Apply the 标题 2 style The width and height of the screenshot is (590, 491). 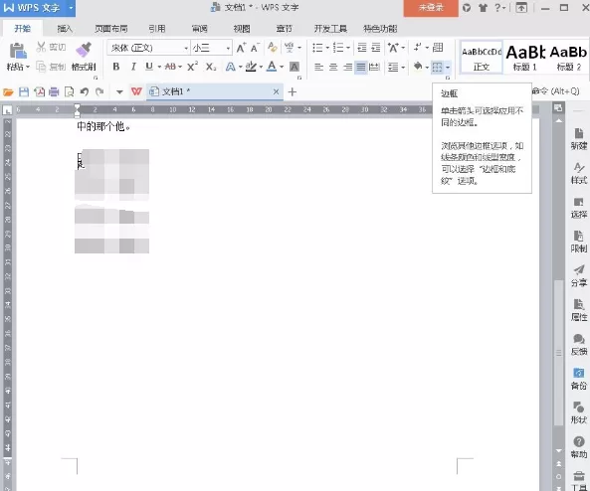coord(568,57)
